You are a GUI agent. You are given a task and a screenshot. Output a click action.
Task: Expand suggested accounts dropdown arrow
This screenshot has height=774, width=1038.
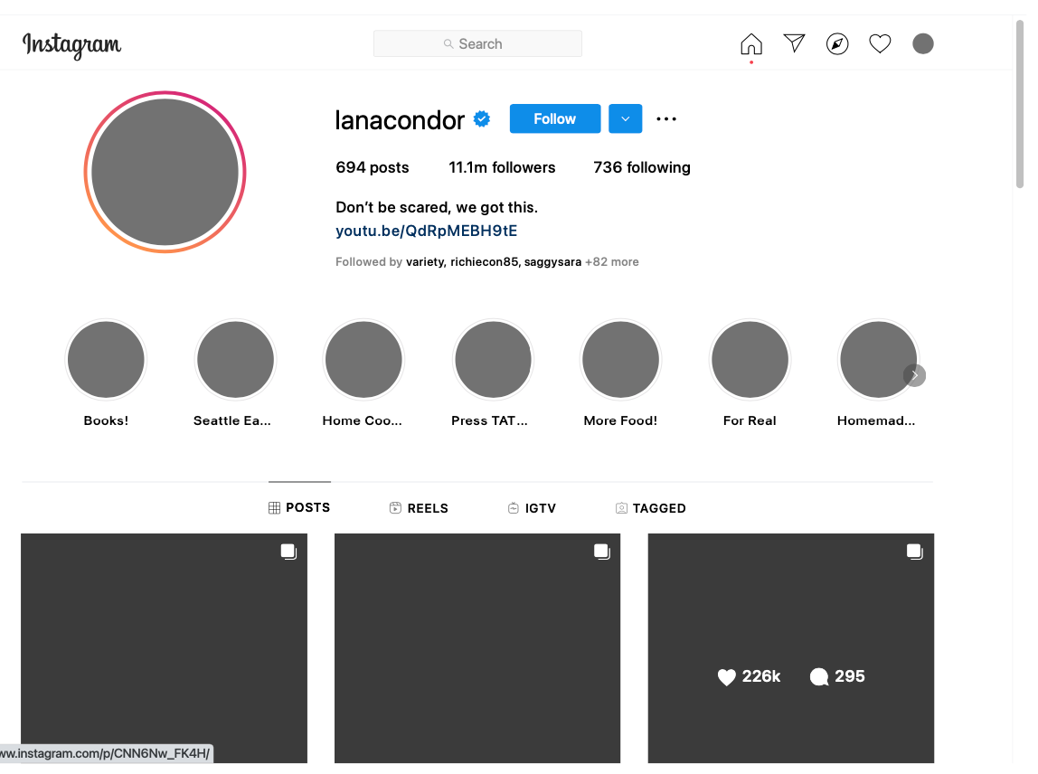click(x=625, y=118)
